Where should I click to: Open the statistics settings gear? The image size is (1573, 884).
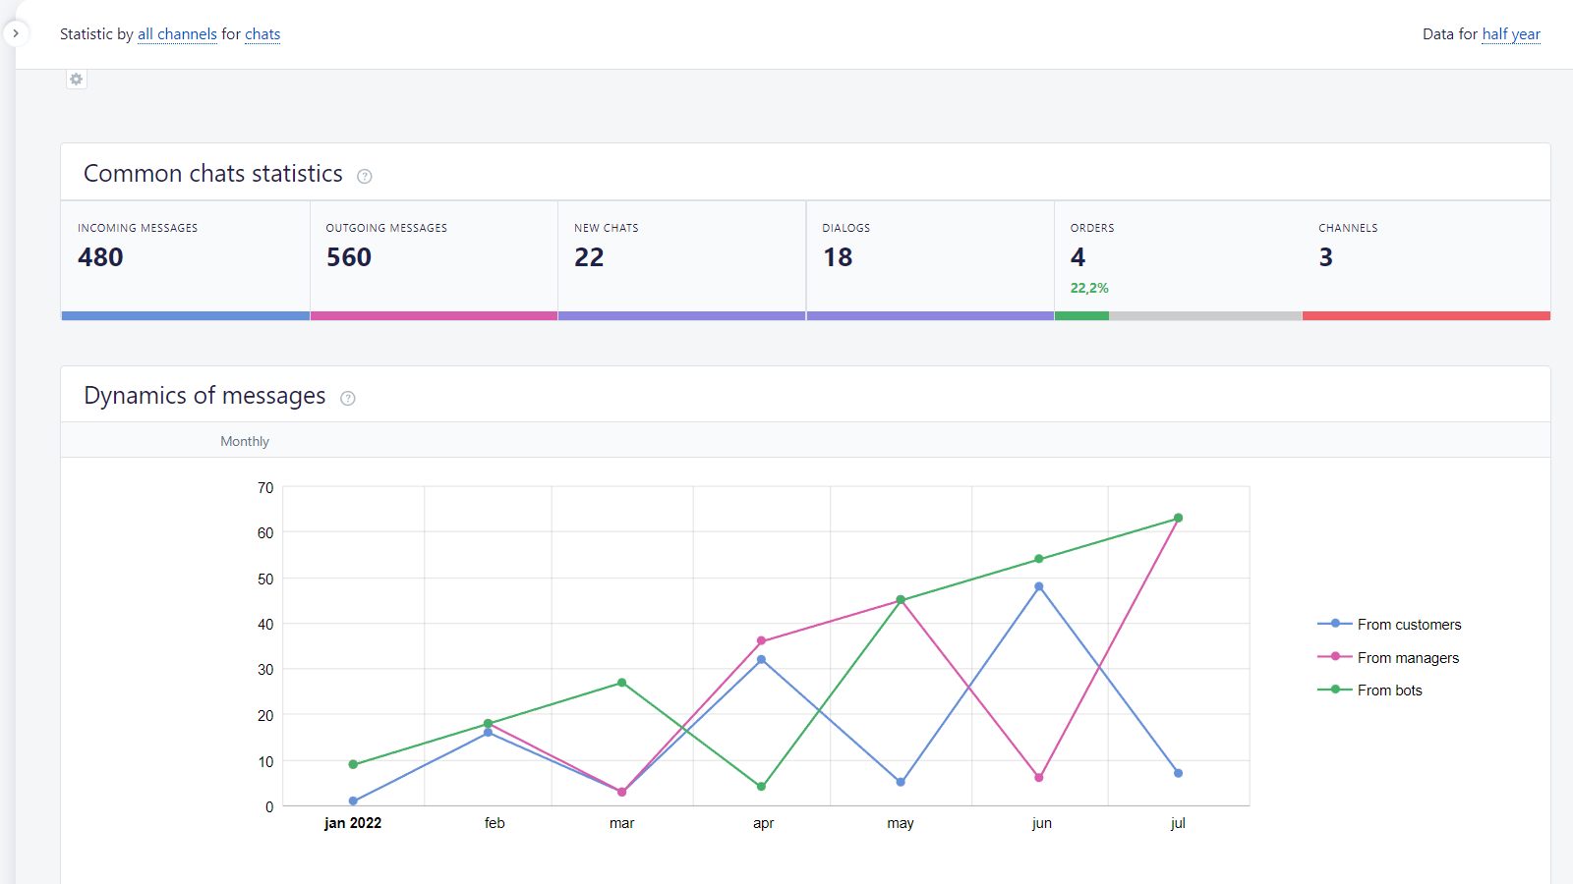[x=77, y=80]
